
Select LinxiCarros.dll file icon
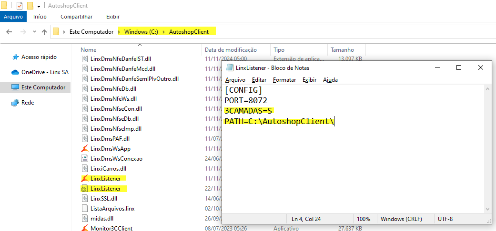click(84, 169)
